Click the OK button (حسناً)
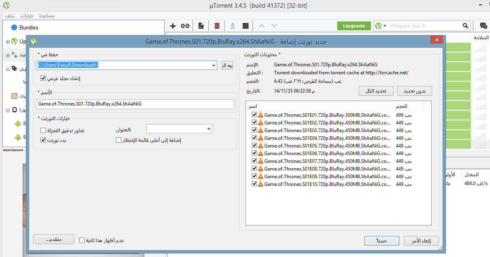Image resolution: width=490 pixels, height=257 pixels. point(381,241)
